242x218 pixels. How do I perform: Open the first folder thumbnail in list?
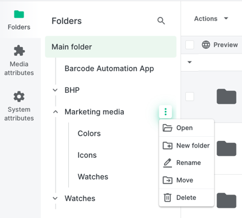point(226,96)
